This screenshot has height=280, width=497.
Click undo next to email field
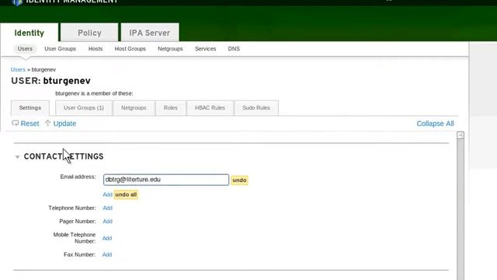[x=239, y=180]
